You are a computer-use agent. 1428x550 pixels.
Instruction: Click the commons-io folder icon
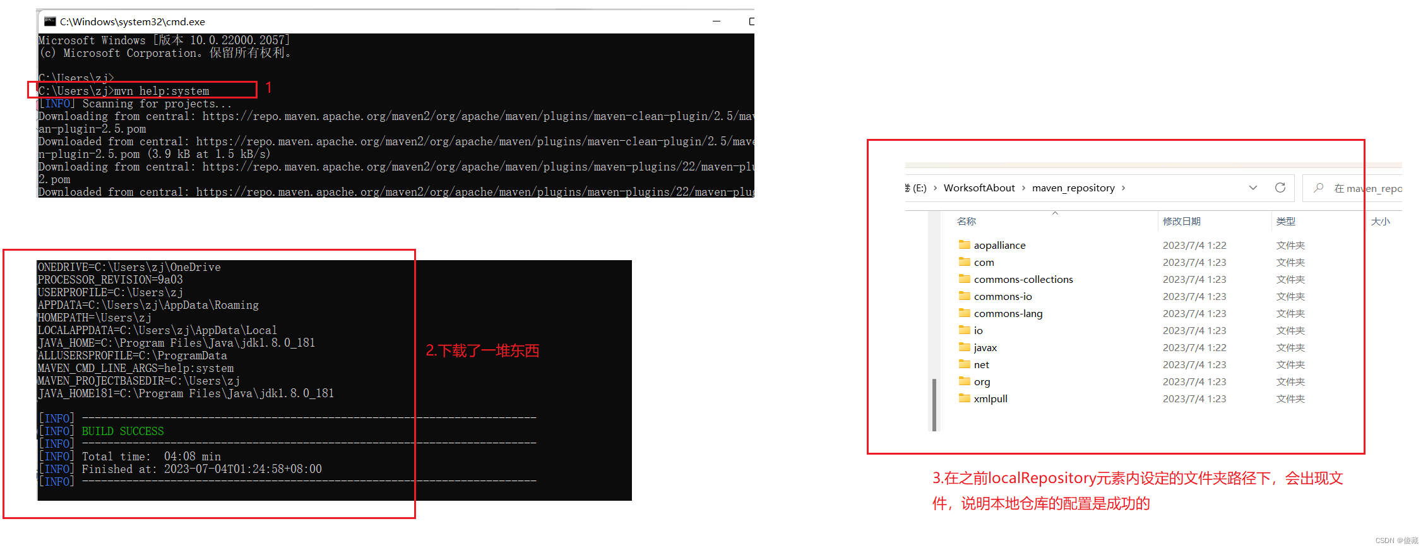(965, 296)
